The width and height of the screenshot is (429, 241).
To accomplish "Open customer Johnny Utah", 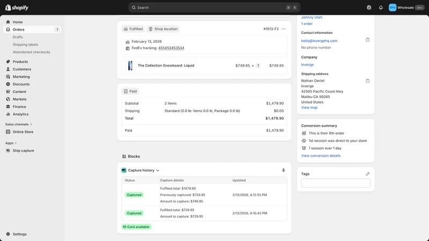I will coord(312,17).
